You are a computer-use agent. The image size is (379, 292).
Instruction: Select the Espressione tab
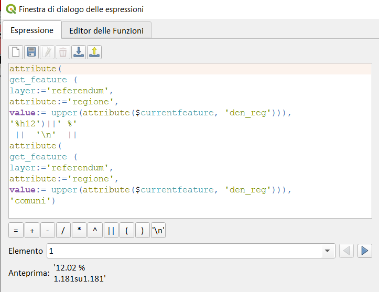(32, 30)
